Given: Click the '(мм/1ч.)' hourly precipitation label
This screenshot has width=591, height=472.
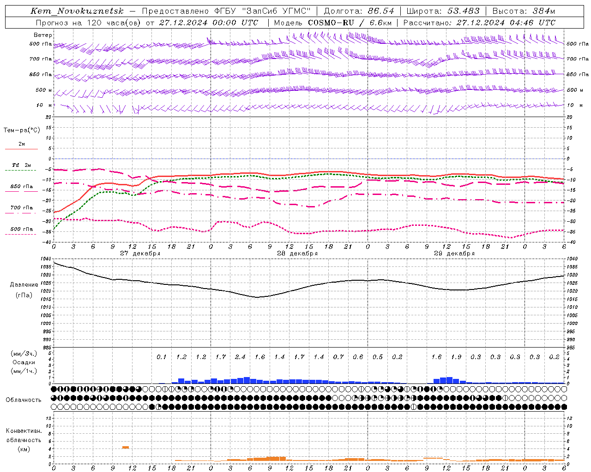Looking at the screenshot, I should tap(24, 371).
